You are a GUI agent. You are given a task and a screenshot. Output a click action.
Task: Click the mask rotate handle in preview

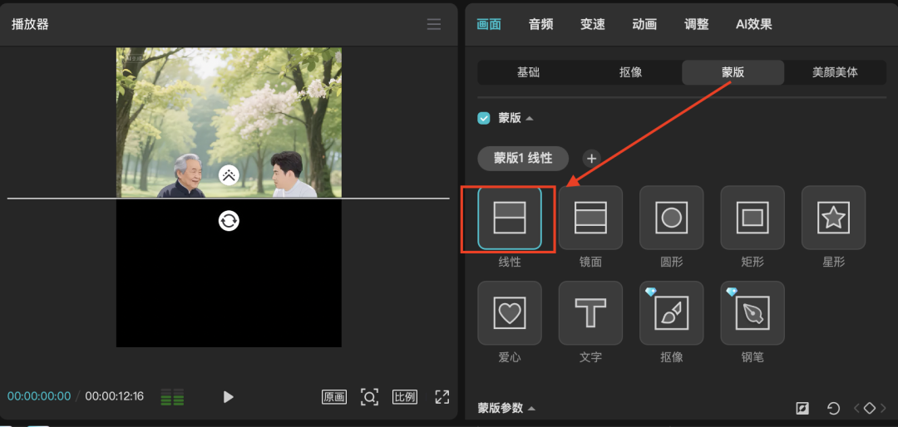[229, 220]
